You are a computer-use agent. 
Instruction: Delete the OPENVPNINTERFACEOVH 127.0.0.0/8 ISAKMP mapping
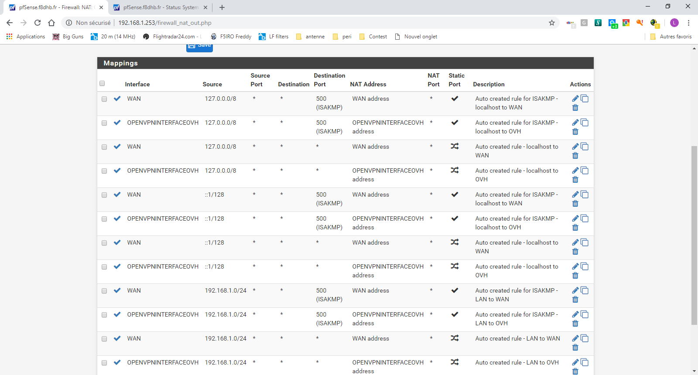click(575, 132)
